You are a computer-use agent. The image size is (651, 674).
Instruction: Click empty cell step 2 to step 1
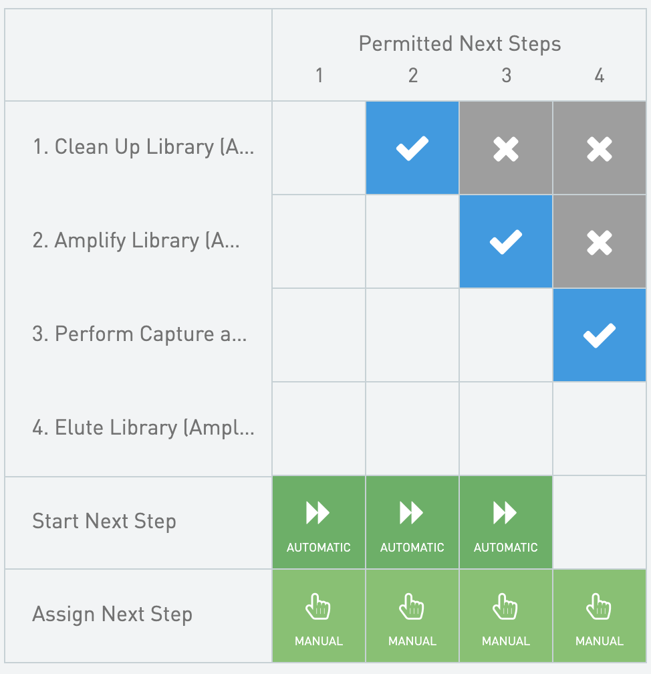(x=319, y=241)
